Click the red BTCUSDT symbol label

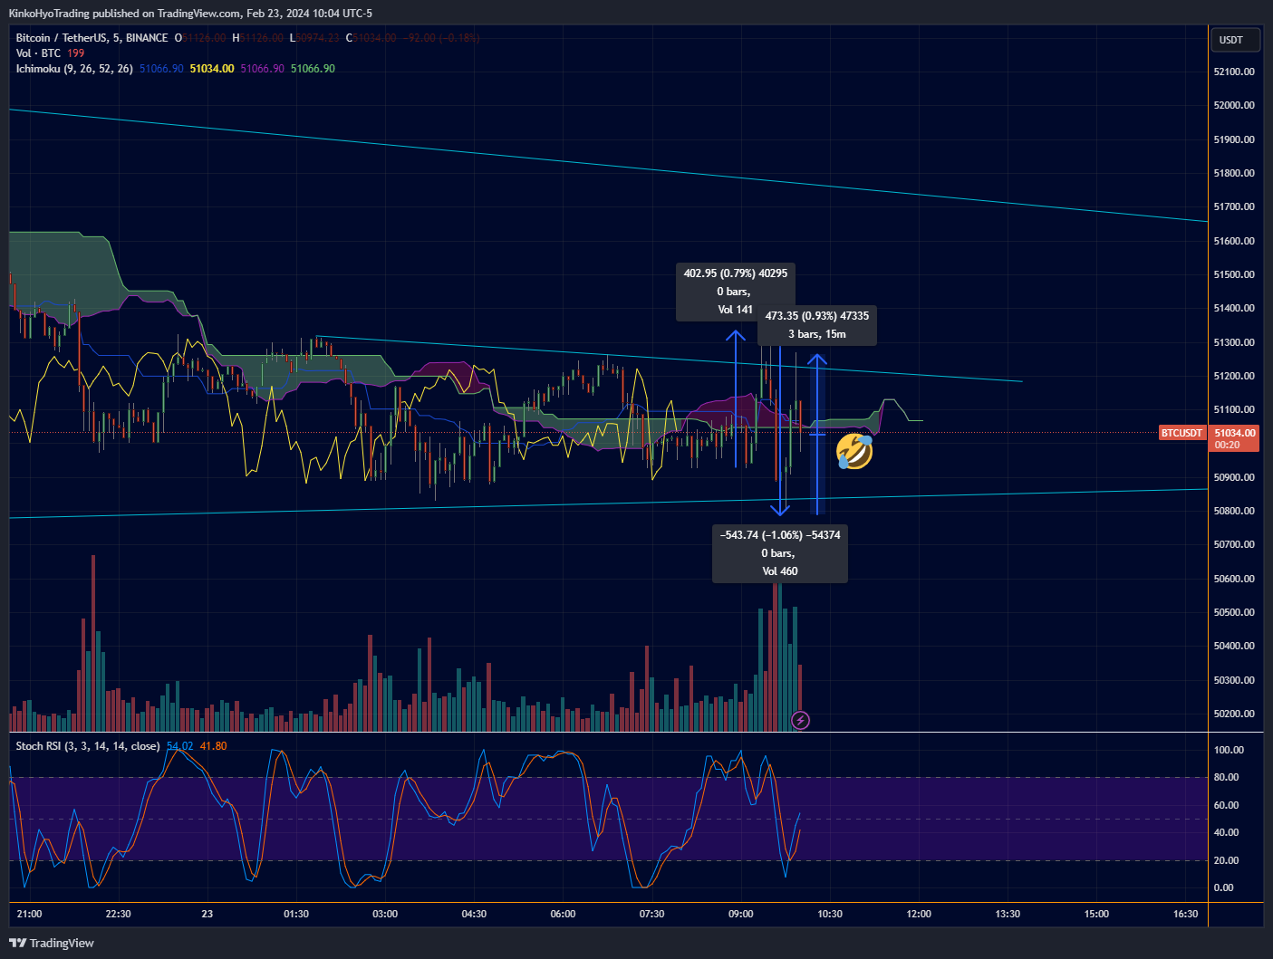coord(1181,433)
